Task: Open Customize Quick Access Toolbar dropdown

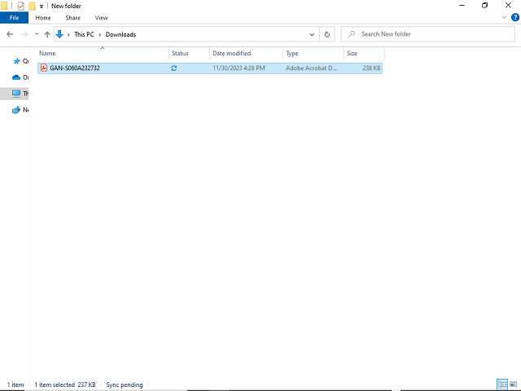Action: 42,6
